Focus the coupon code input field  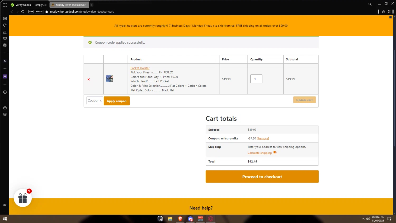(x=95, y=100)
